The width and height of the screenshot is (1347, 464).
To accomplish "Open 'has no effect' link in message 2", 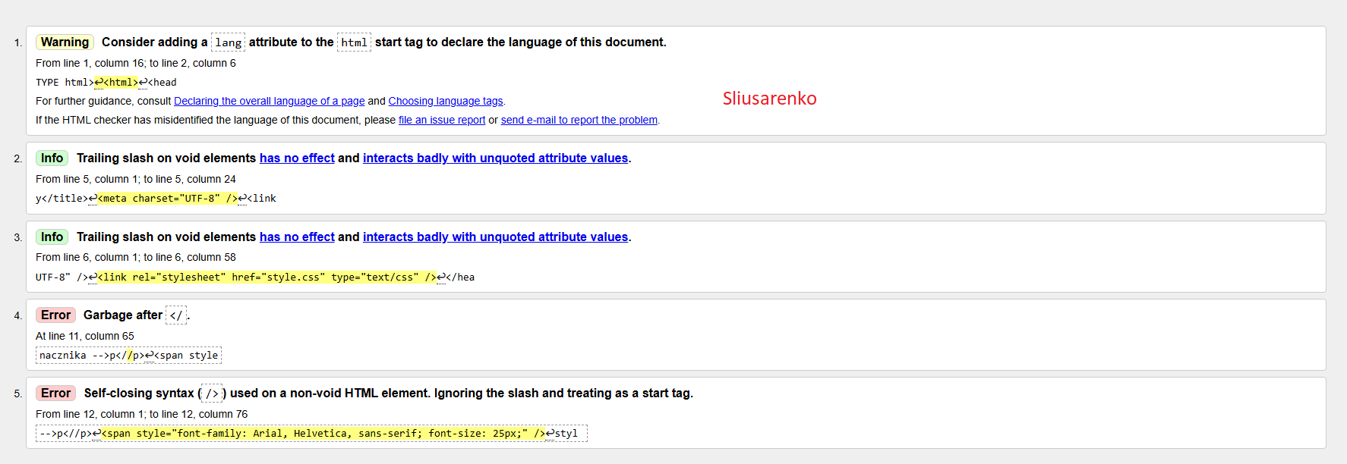I will (x=297, y=158).
